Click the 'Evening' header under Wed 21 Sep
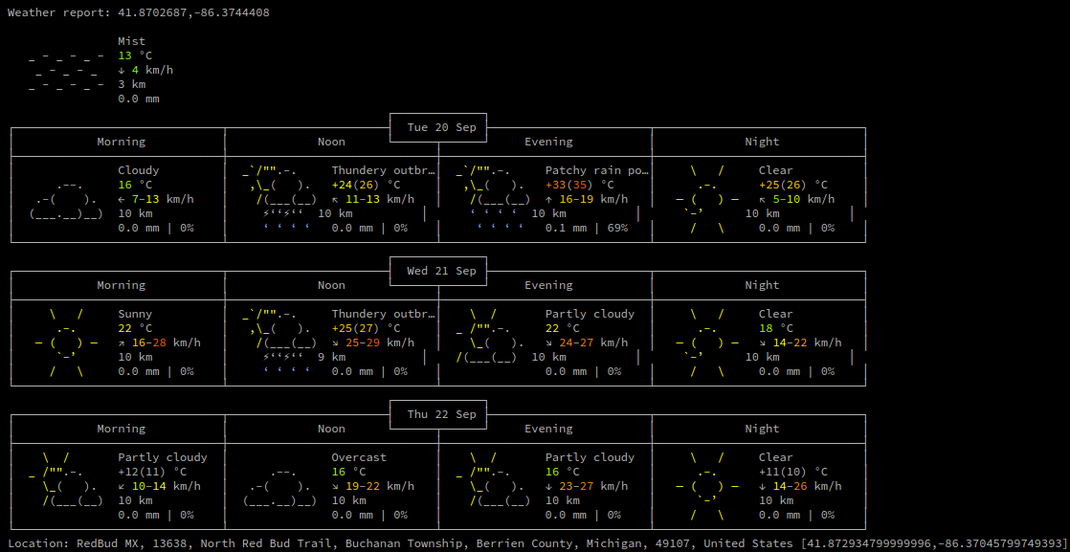 (548, 285)
